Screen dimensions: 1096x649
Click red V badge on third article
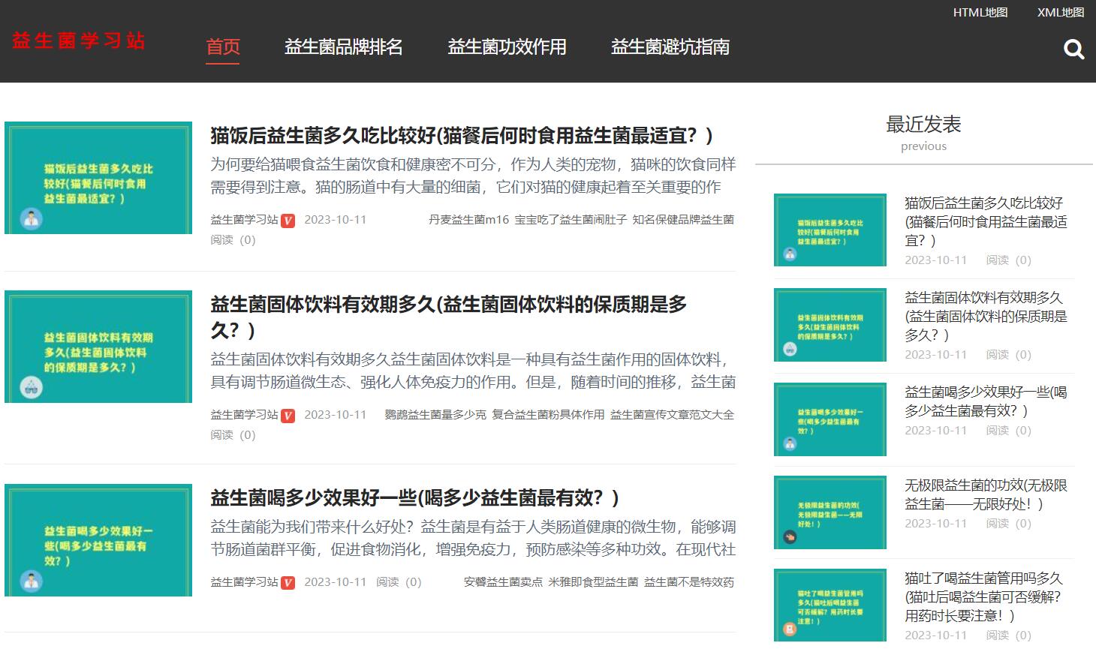coord(288,583)
